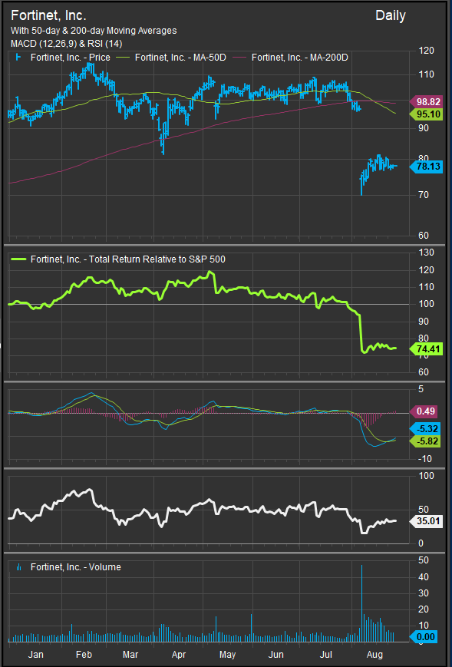Click the Aug label on the time axis

[x=374, y=653]
